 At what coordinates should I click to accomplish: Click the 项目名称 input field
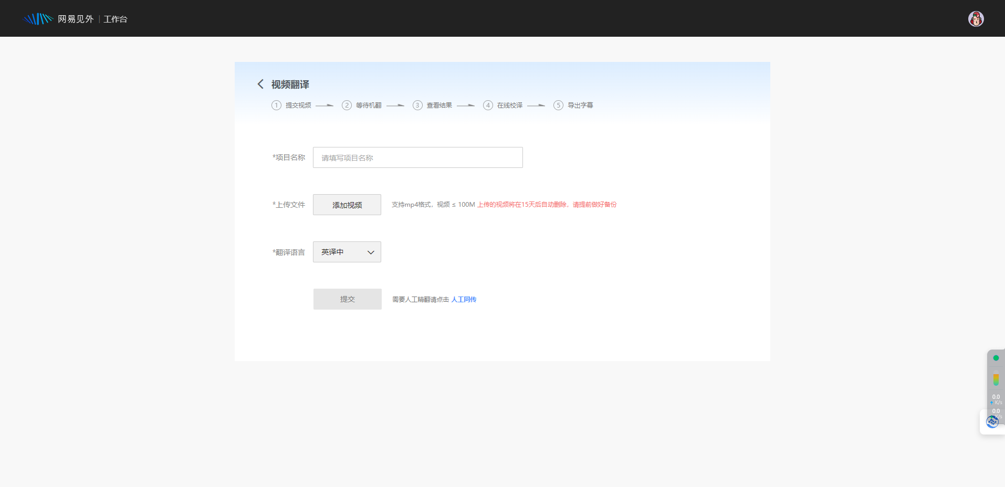pyautogui.click(x=417, y=157)
